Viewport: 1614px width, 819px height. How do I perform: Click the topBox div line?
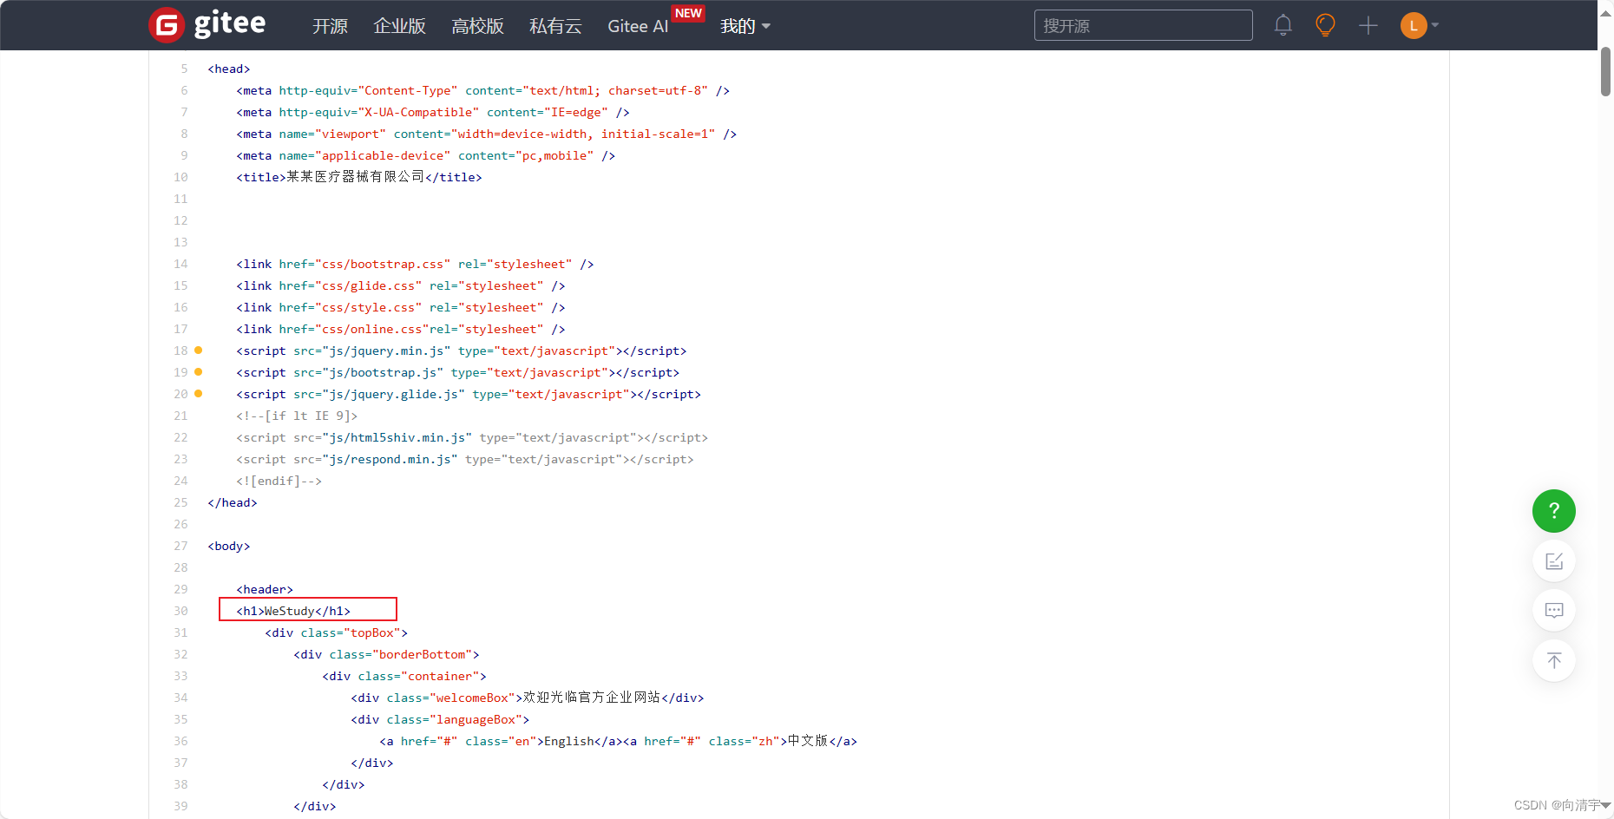(x=336, y=632)
